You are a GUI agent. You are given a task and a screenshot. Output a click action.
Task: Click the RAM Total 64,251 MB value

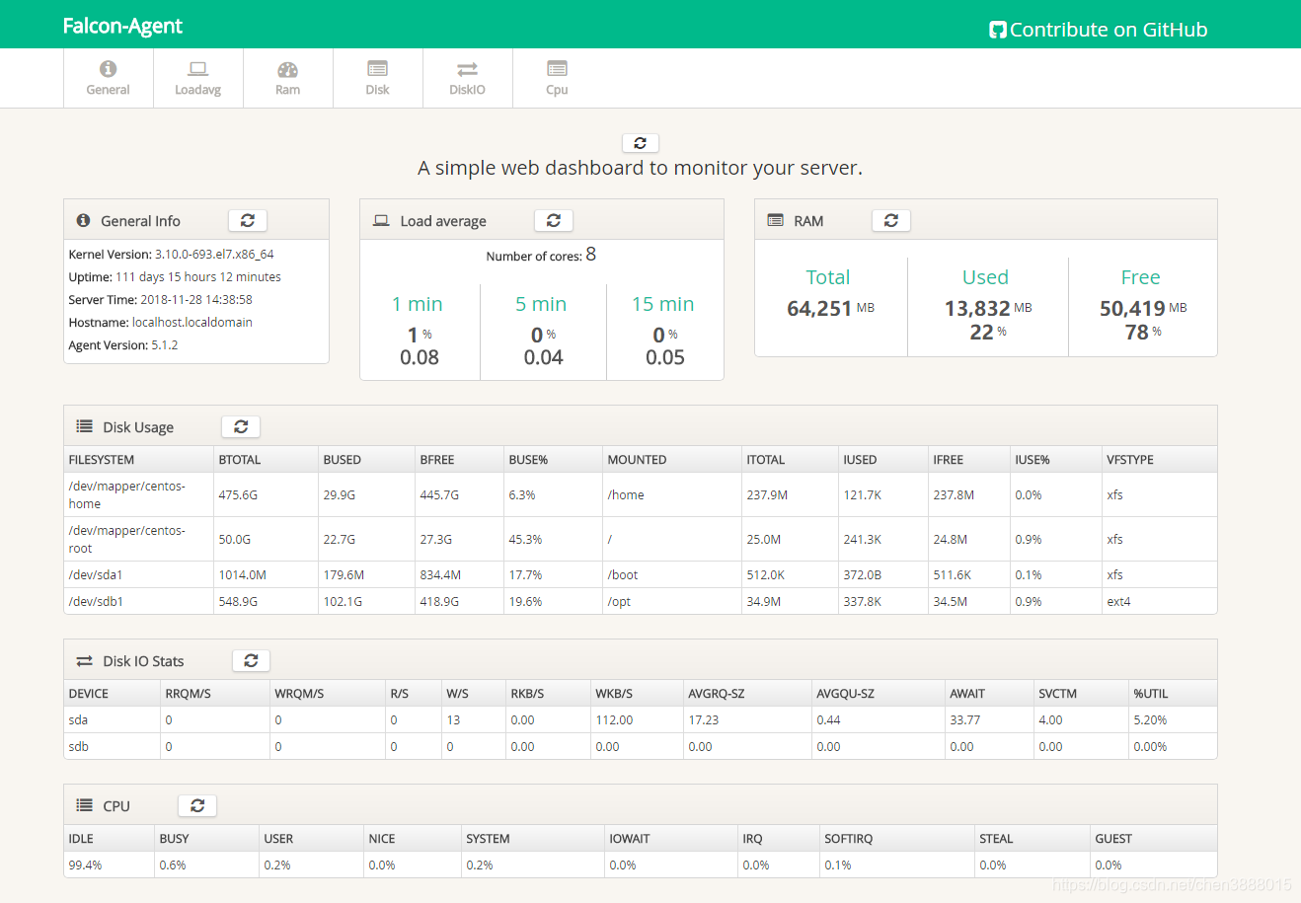830,308
